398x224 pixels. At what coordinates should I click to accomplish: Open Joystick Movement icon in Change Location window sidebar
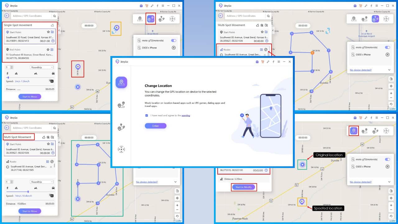[x=121, y=149]
